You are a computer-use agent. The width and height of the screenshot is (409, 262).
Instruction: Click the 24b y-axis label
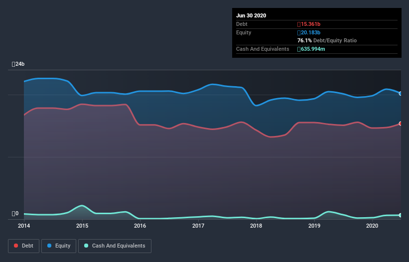tap(18, 64)
